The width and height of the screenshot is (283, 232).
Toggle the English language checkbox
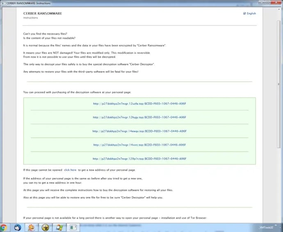tap(244, 14)
